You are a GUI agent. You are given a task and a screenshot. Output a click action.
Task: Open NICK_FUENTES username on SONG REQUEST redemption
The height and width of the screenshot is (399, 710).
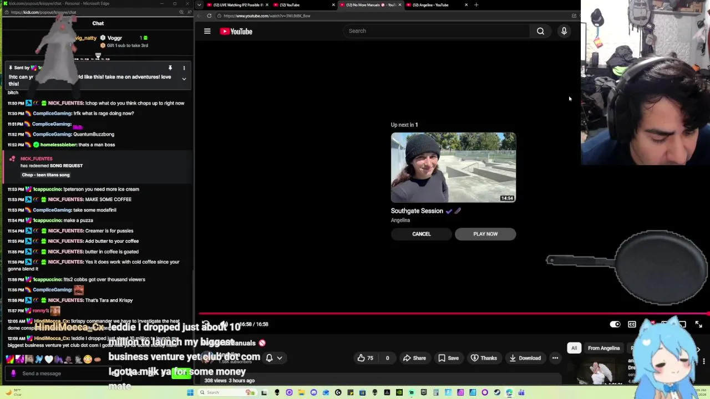click(37, 158)
